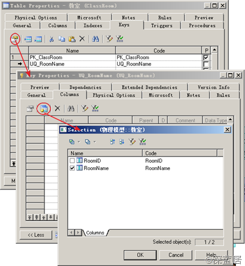Image resolution: width=245 pixels, height=266 pixels.
Task: Check the RoomID checkbox
Action: coord(72,161)
